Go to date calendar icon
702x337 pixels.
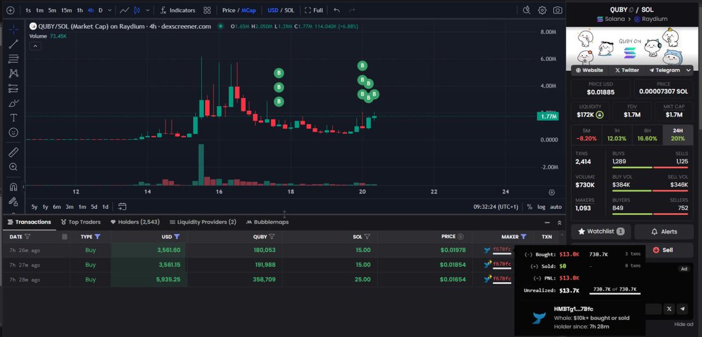click(x=122, y=207)
